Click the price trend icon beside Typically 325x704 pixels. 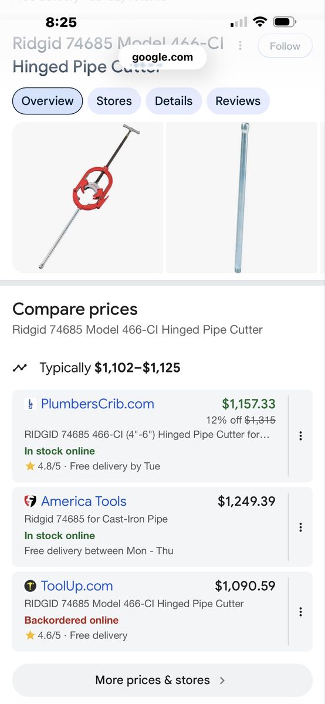tap(20, 368)
